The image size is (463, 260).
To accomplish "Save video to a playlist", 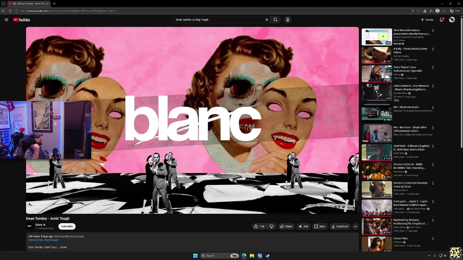I will pyautogui.click(x=319, y=226).
